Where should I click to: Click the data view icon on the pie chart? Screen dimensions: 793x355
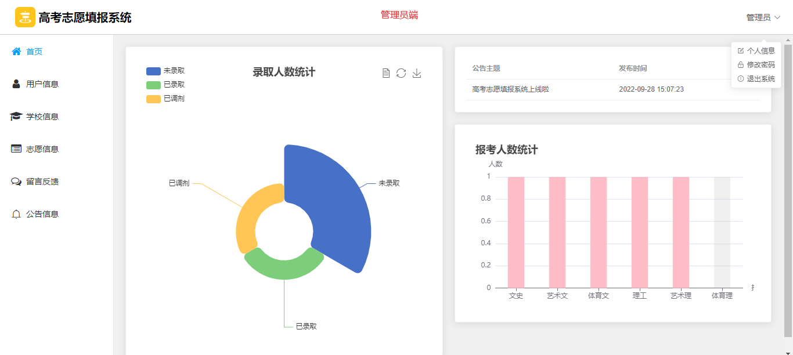point(386,73)
